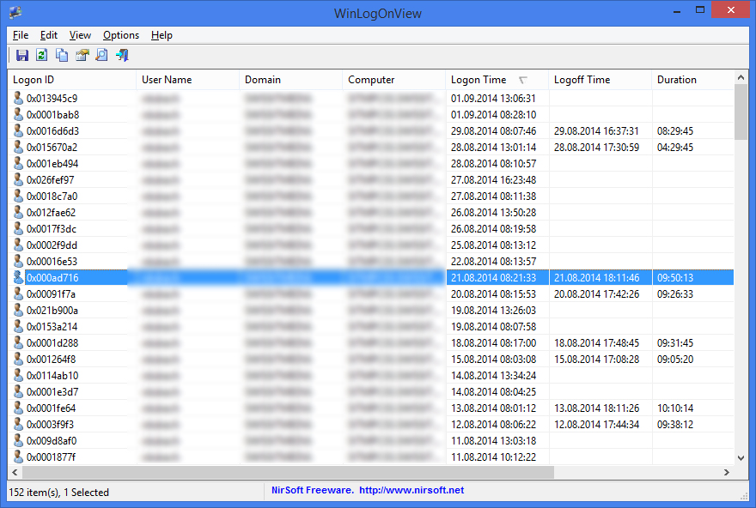
Task: Click the horizontal scrollbar right arrow
Action: pyautogui.click(x=727, y=472)
